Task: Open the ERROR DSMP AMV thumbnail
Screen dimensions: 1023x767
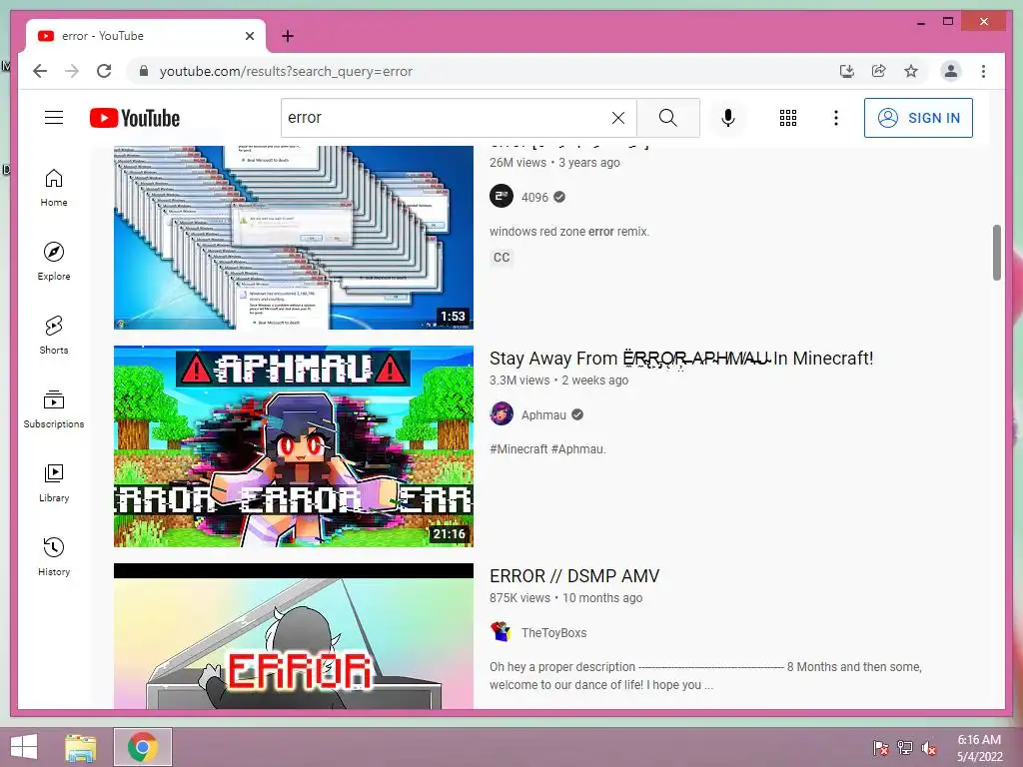Action: pos(294,636)
